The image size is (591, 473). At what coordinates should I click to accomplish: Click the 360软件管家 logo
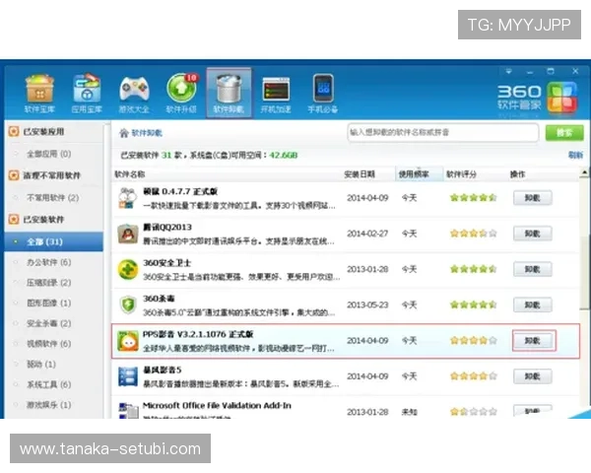(538, 98)
